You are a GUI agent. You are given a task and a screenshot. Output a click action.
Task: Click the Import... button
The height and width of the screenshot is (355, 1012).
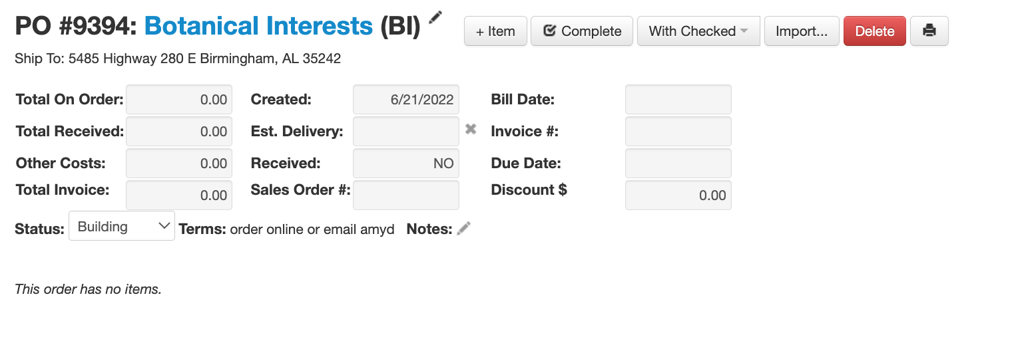point(802,31)
